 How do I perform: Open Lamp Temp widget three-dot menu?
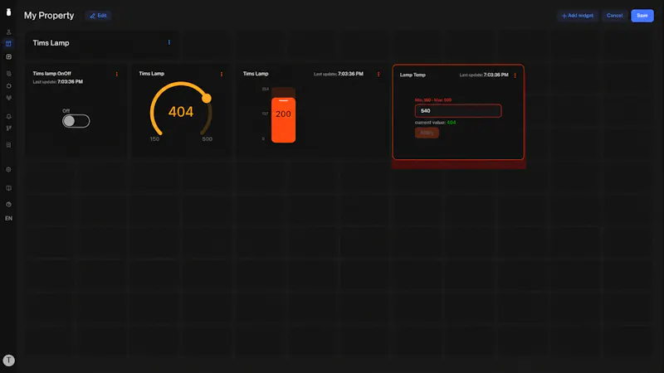(x=515, y=75)
